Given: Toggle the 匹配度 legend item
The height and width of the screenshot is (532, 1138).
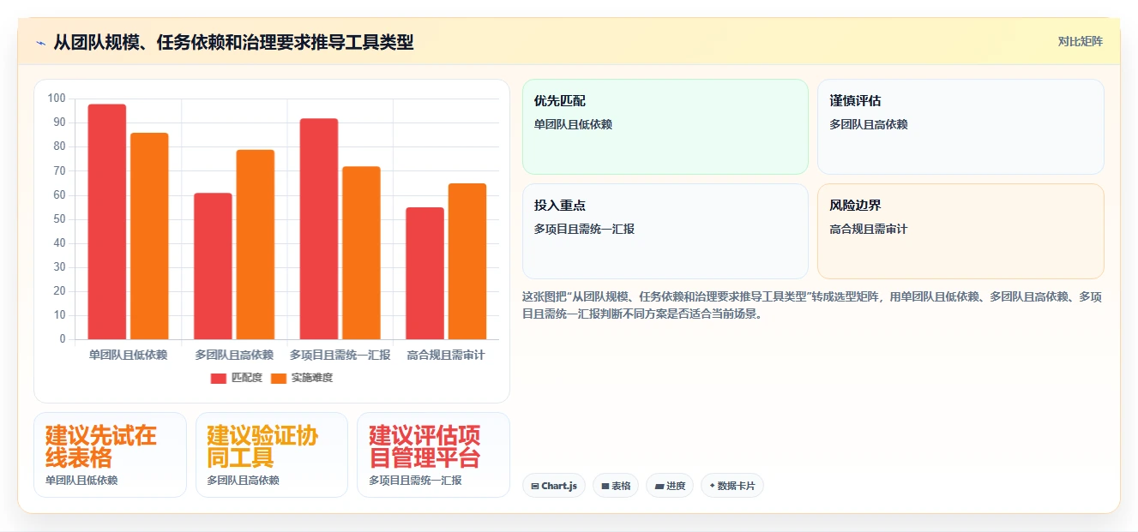Looking at the screenshot, I should [x=236, y=378].
